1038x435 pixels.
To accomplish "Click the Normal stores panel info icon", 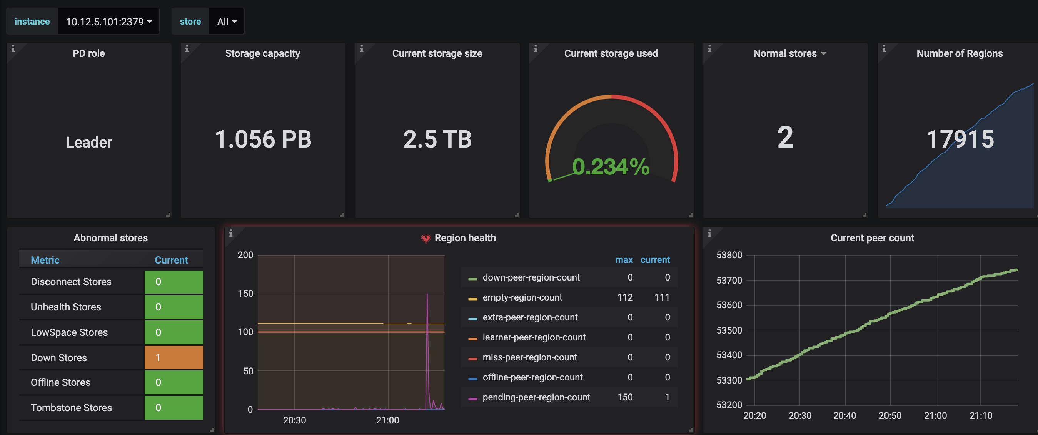I will click(709, 49).
